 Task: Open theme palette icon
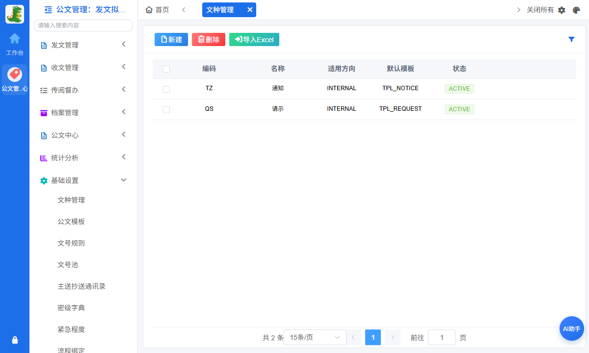(x=576, y=10)
